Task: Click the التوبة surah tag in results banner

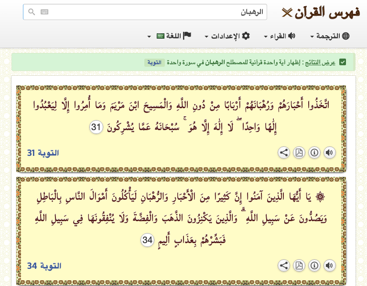Action: 154,62
